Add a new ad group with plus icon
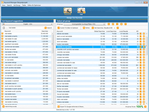This screenshot has width=149, height=112. 109,24
